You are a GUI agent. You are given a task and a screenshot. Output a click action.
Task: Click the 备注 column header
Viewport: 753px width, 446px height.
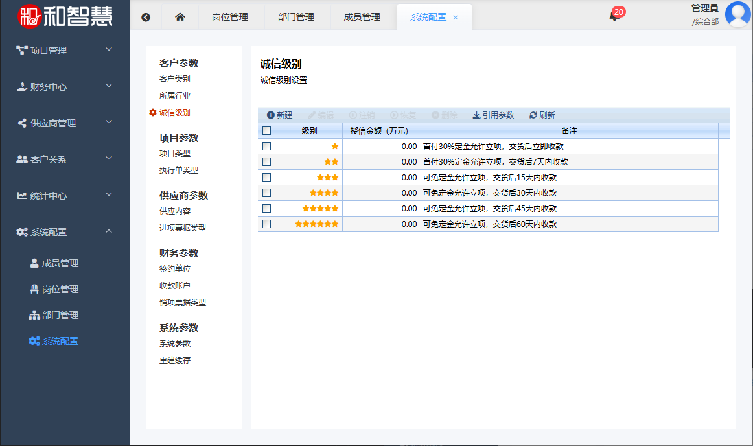coord(570,131)
